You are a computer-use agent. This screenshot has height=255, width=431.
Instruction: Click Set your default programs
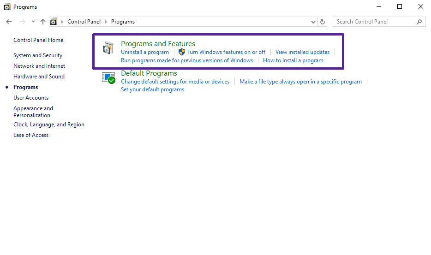point(153,89)
